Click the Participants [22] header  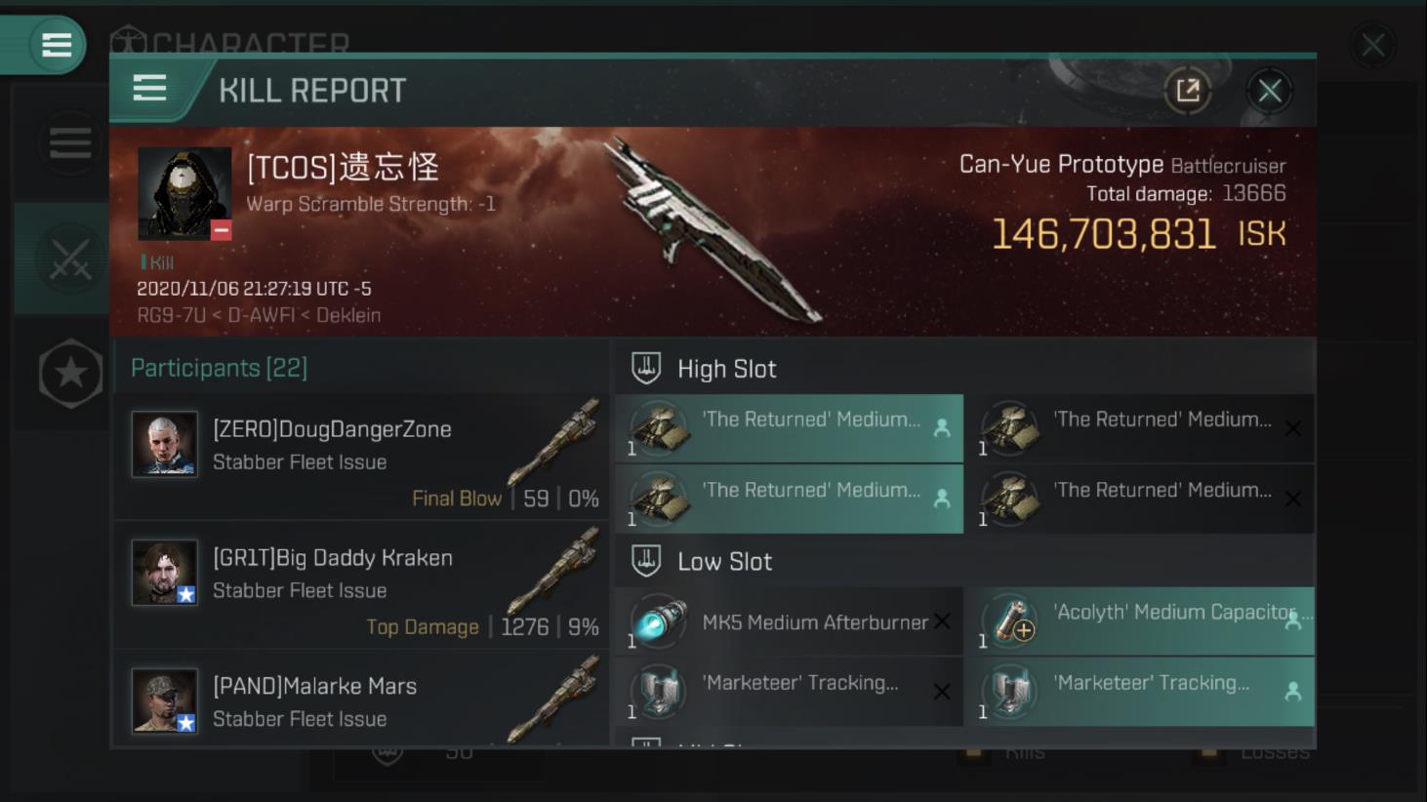coord(220,368)
